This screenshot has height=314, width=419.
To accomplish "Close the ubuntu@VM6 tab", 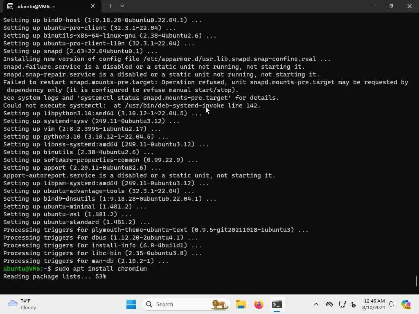I will (x=92, y=6).
